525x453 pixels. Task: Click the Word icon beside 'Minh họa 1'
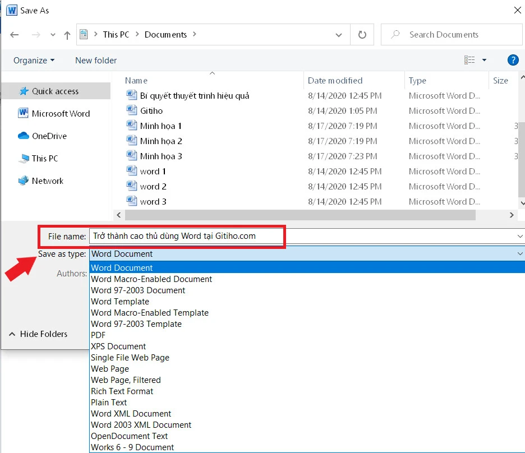pyautogui.click(x=131, y=126)
